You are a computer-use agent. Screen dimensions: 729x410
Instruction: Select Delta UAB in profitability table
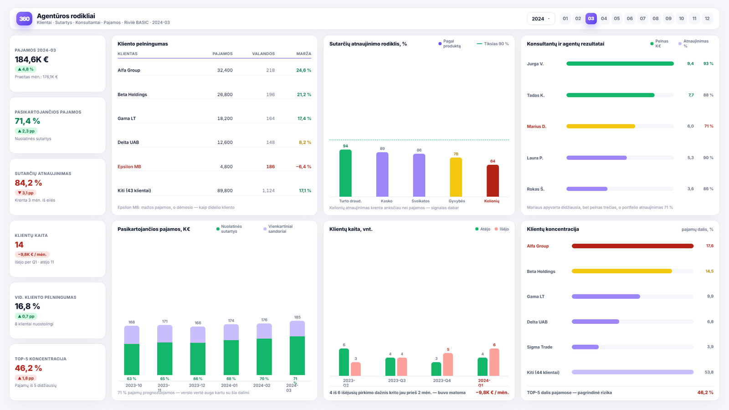click(214, 142)
